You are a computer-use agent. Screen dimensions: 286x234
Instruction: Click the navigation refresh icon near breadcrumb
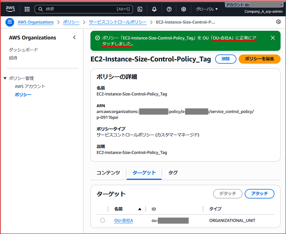pos(278,22)
